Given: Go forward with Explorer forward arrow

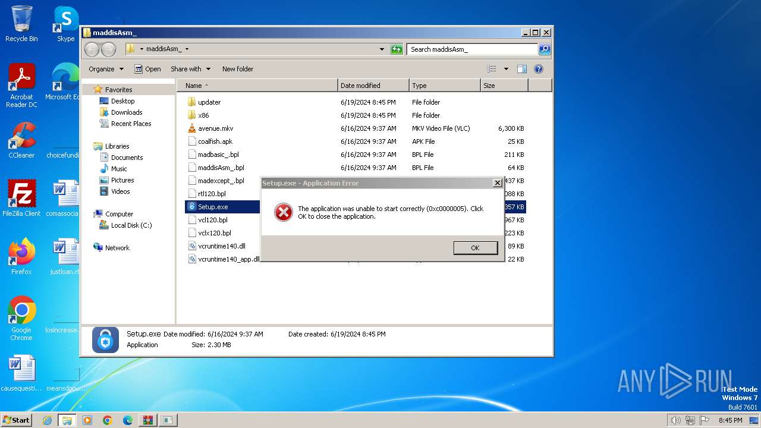Looking at the screenshot, I should click(108, 49).
